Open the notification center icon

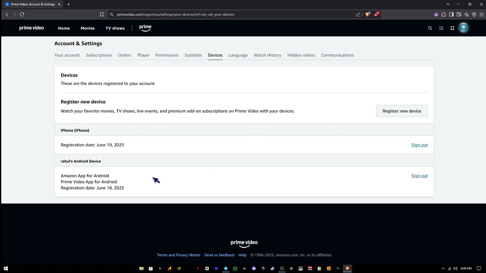pyautogui.click(x=479, y=268)
